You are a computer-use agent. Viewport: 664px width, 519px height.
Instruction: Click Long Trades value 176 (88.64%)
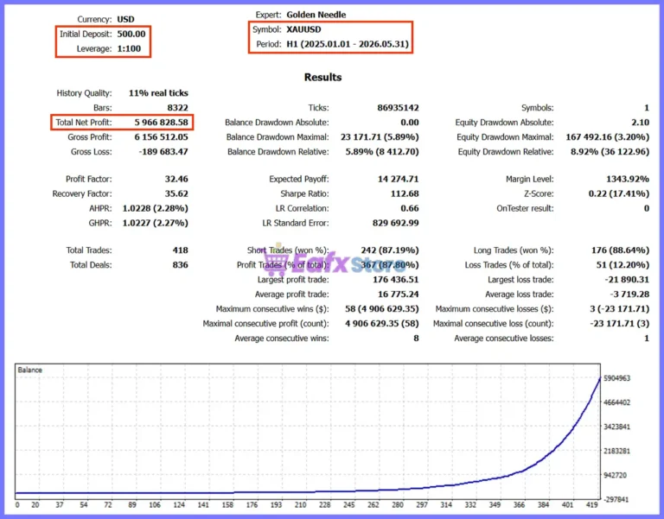click(621, 250)
